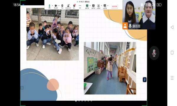Mute the microphone in the meeting toolbar
The width and height of the screenshot is (177, 106).
(50, 6)
